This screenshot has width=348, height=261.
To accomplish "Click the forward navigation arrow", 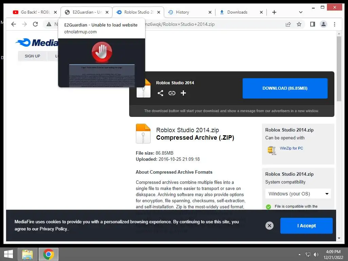I will tap(24, 24).
